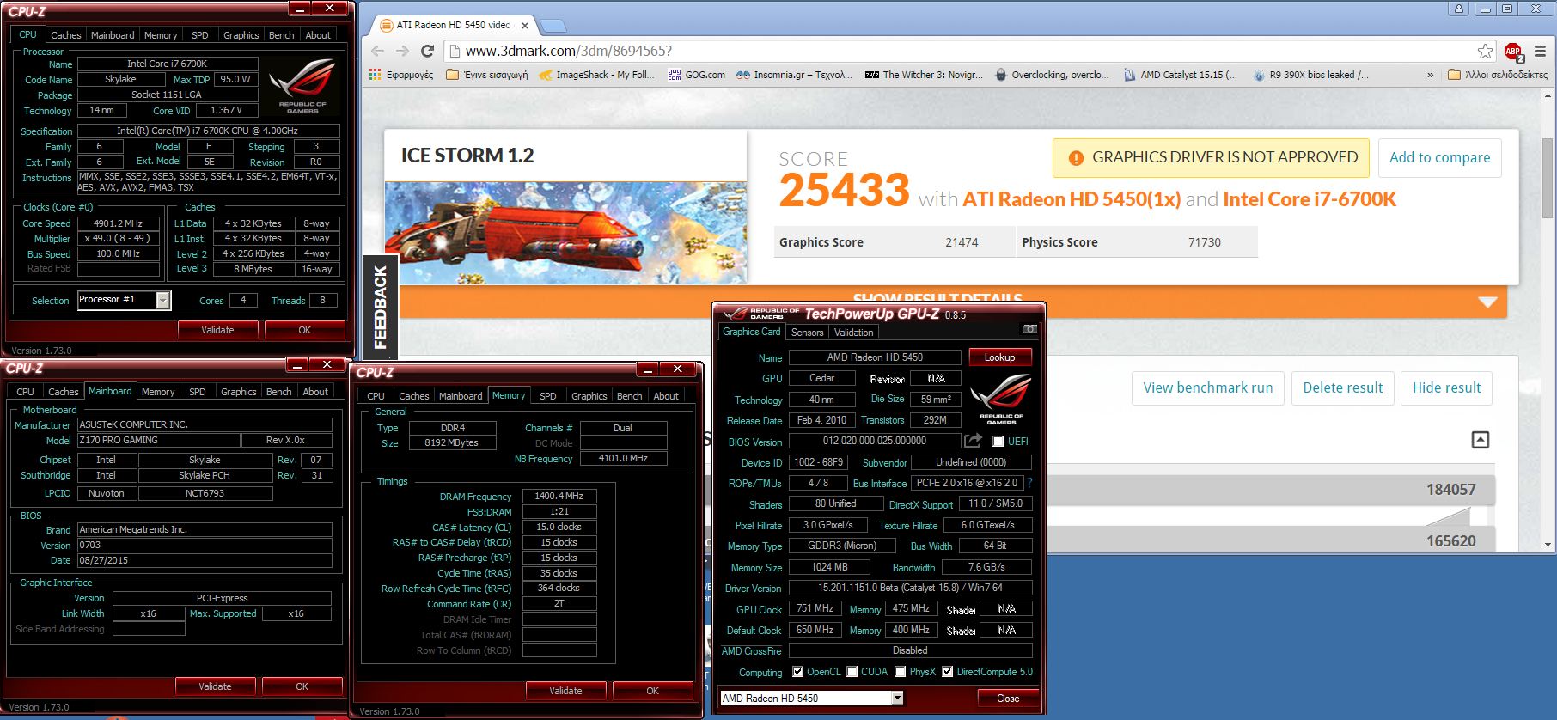This screenshot has width=1557, height=720.
Task: Click the Ice Storm spaceship thumbnail
Action: (565, 232)
